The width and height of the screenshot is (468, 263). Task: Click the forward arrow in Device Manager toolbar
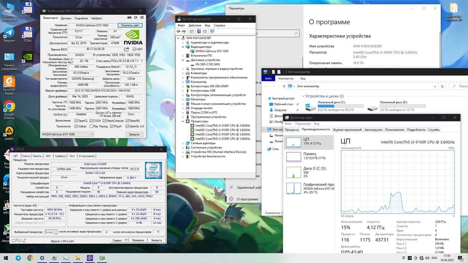click(184, 31)
